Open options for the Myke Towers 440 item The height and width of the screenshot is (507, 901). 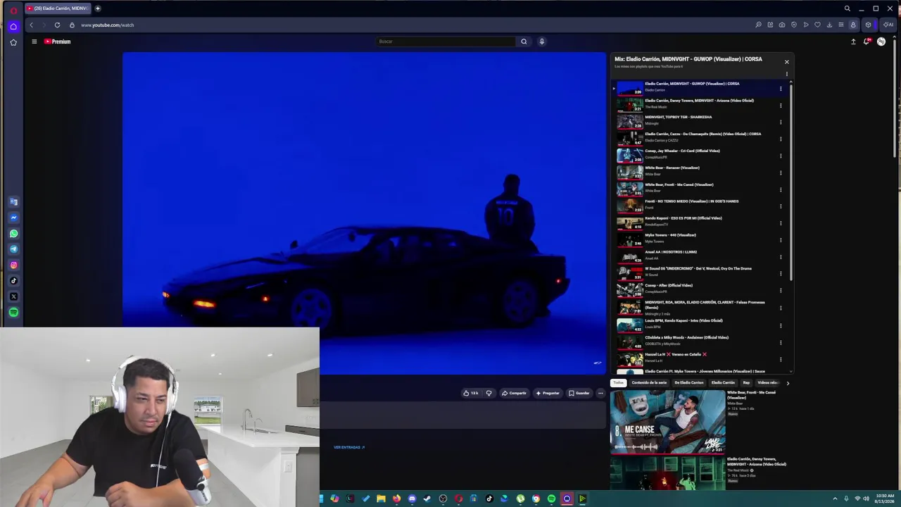[781, 240]
